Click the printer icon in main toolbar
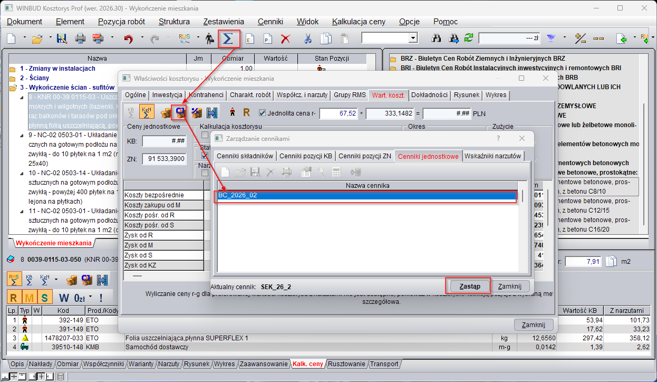Viewport: 657px width, 382px height. click(x=80, y=39)
